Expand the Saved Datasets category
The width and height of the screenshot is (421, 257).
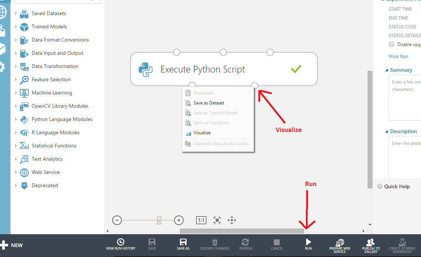click(15, 13)
